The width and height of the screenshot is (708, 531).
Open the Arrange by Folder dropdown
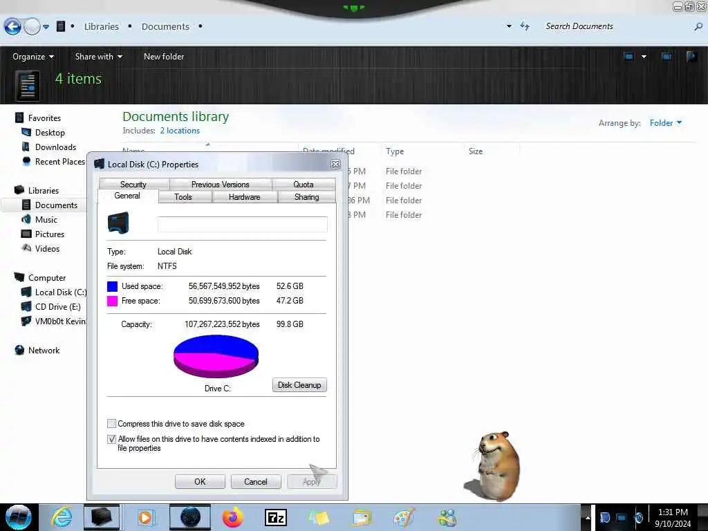tap(666, 123)
